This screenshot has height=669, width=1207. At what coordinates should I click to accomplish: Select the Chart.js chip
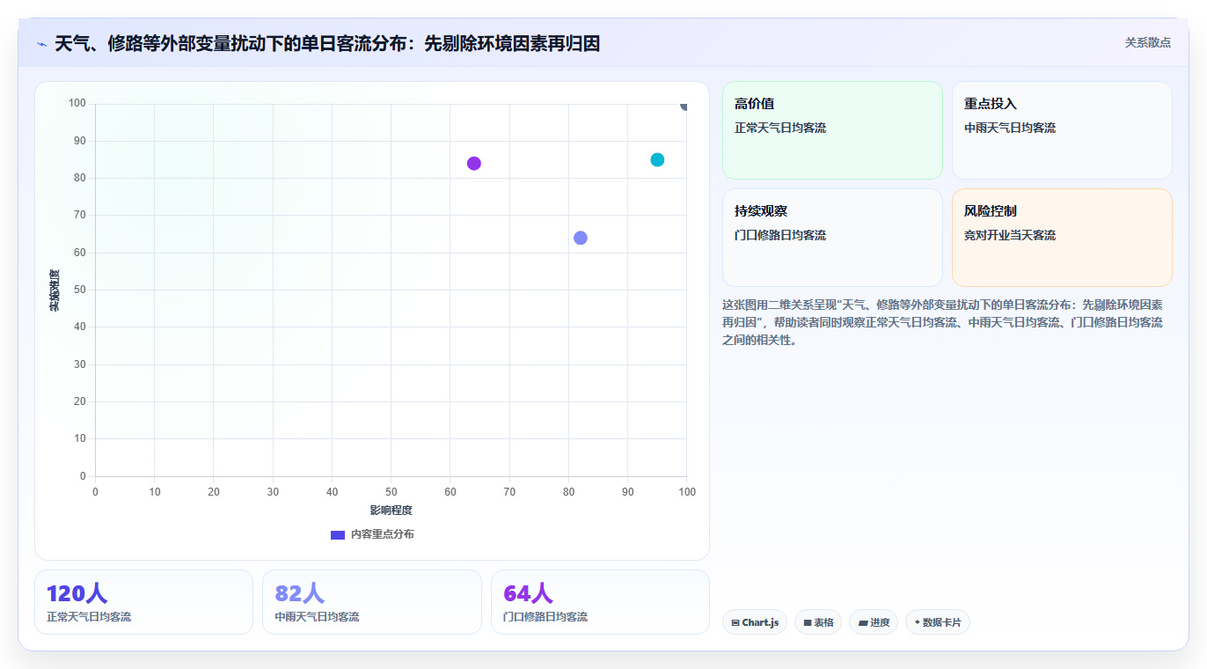755,622
